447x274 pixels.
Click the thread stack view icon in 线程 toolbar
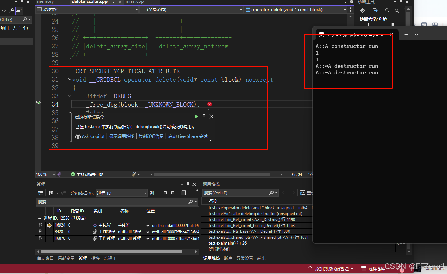tap(41, 193)
